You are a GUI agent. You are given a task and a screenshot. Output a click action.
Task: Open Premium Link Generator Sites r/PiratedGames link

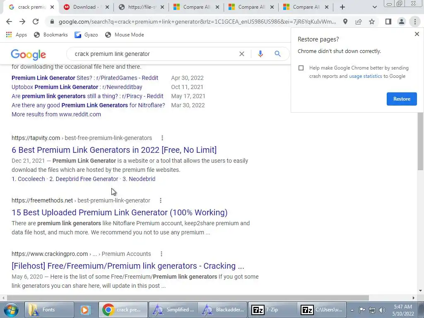(x=85, y=78)
